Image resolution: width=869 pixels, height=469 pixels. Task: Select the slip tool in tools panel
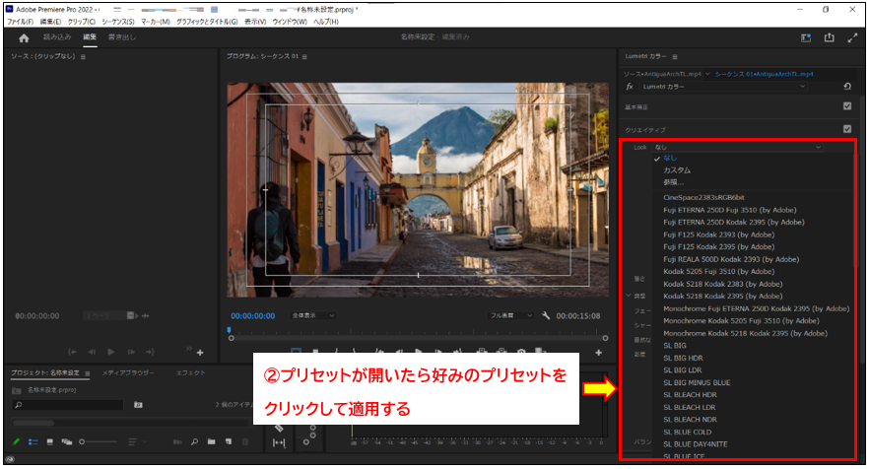coord(279,442)
